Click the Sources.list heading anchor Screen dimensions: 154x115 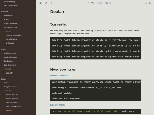point(58,24)
